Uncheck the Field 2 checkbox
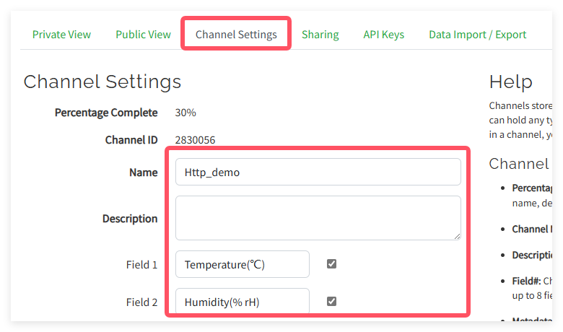This screenshot has height=332, width=563. (331, 301)
